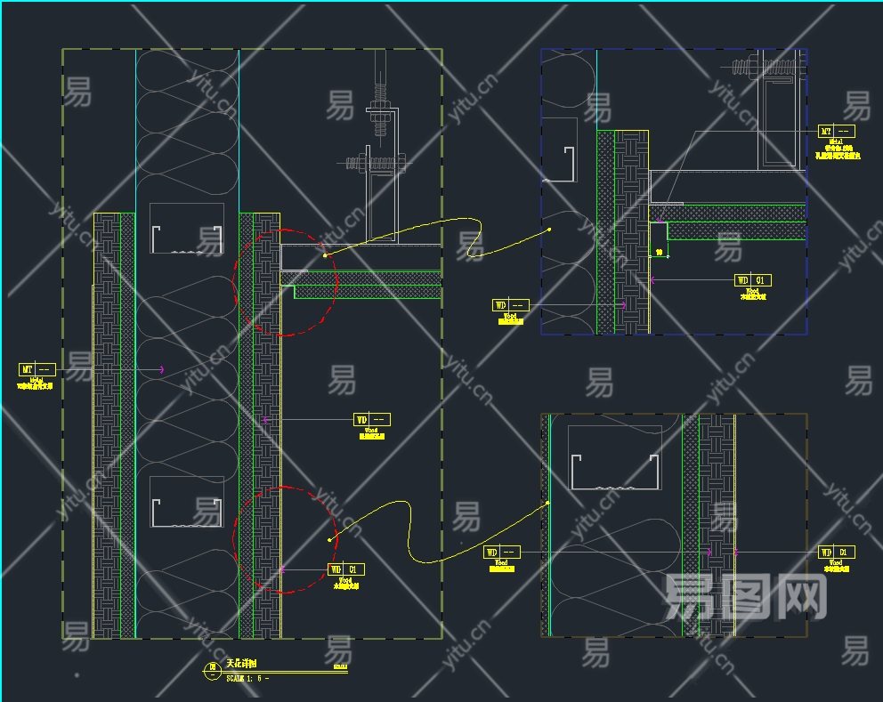The width and height of the screenshot is (883, 702).
Task: Select lower C-channel stud in main section
Action: click(186, 513)
